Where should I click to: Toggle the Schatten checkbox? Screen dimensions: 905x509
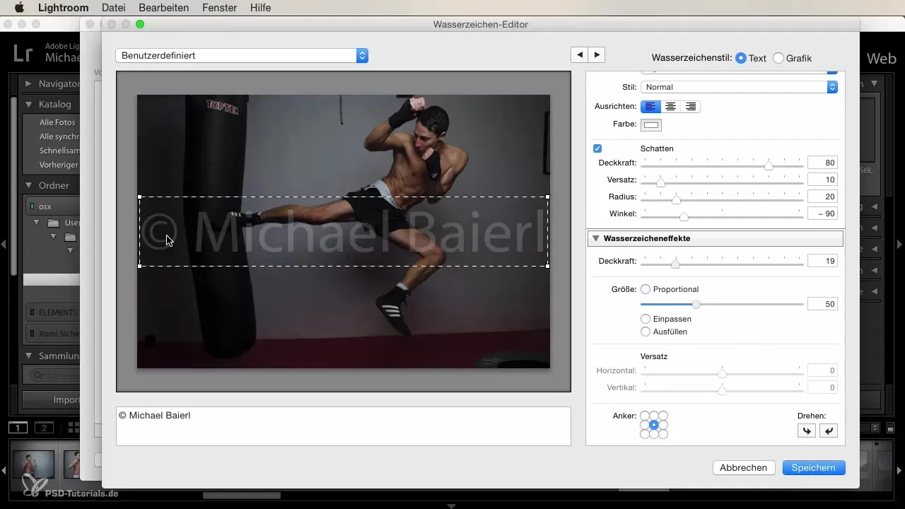point(597,148)
